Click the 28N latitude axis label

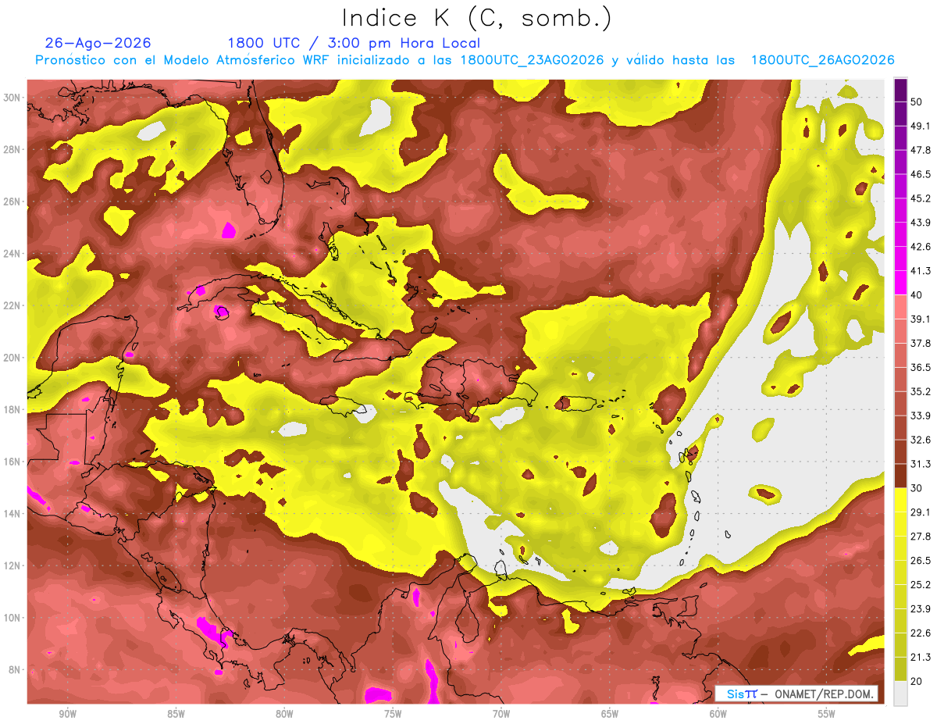pos(13,149)
